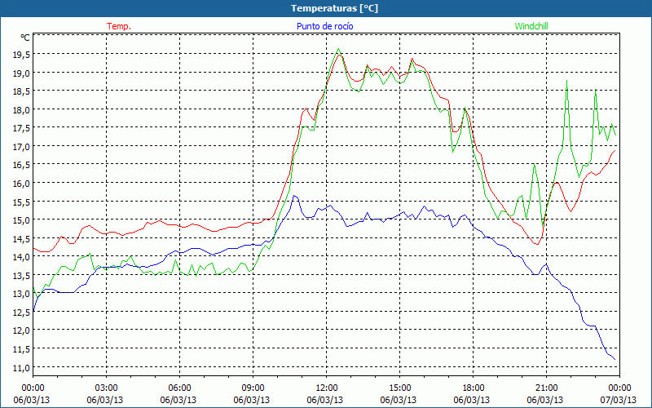Click the 12,5 y-axis value
This screenshot has width=652, height=408.
21,312
